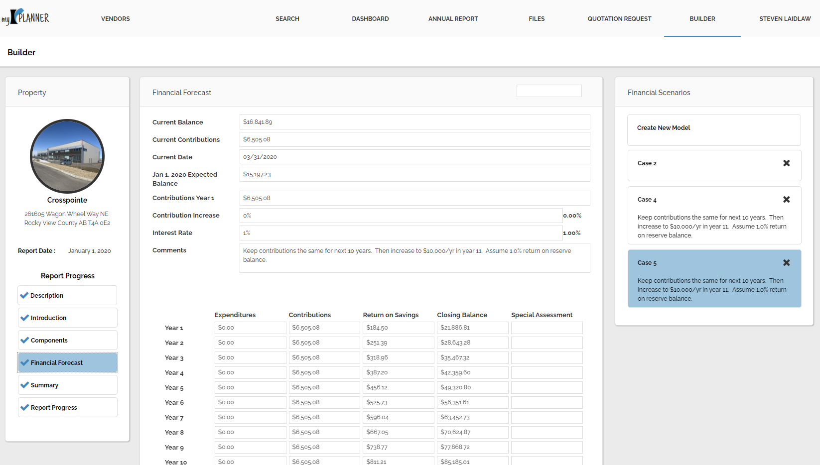
Task: Click the 1.00% interest rate value
Action: point(571,233)
